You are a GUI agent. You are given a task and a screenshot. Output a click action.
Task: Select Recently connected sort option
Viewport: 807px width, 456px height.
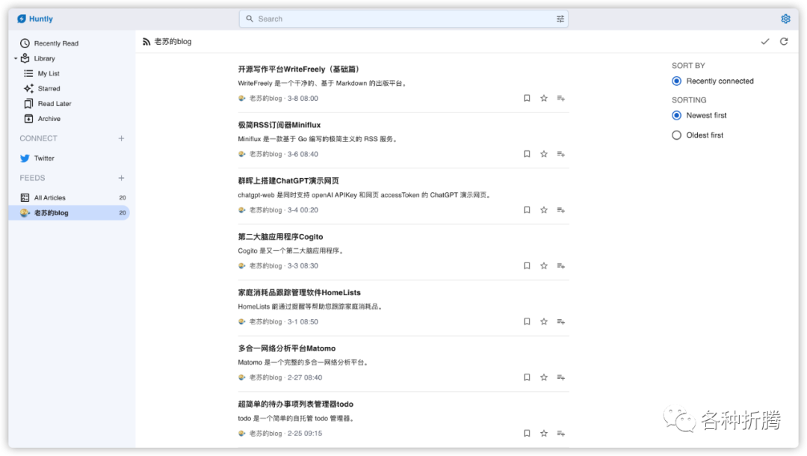pyautogui.click(x=676, y=81)
